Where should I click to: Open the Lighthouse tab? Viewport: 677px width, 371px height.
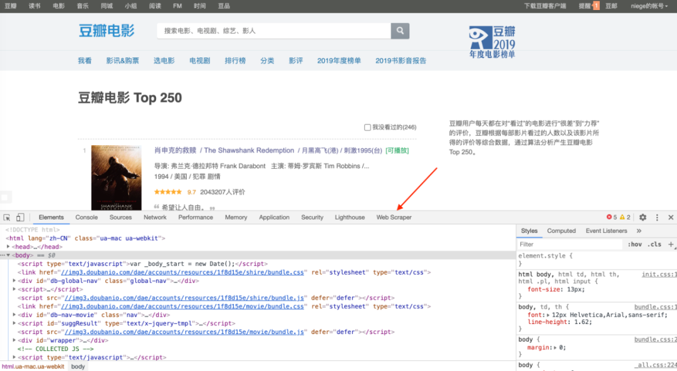tap(350, 217)
